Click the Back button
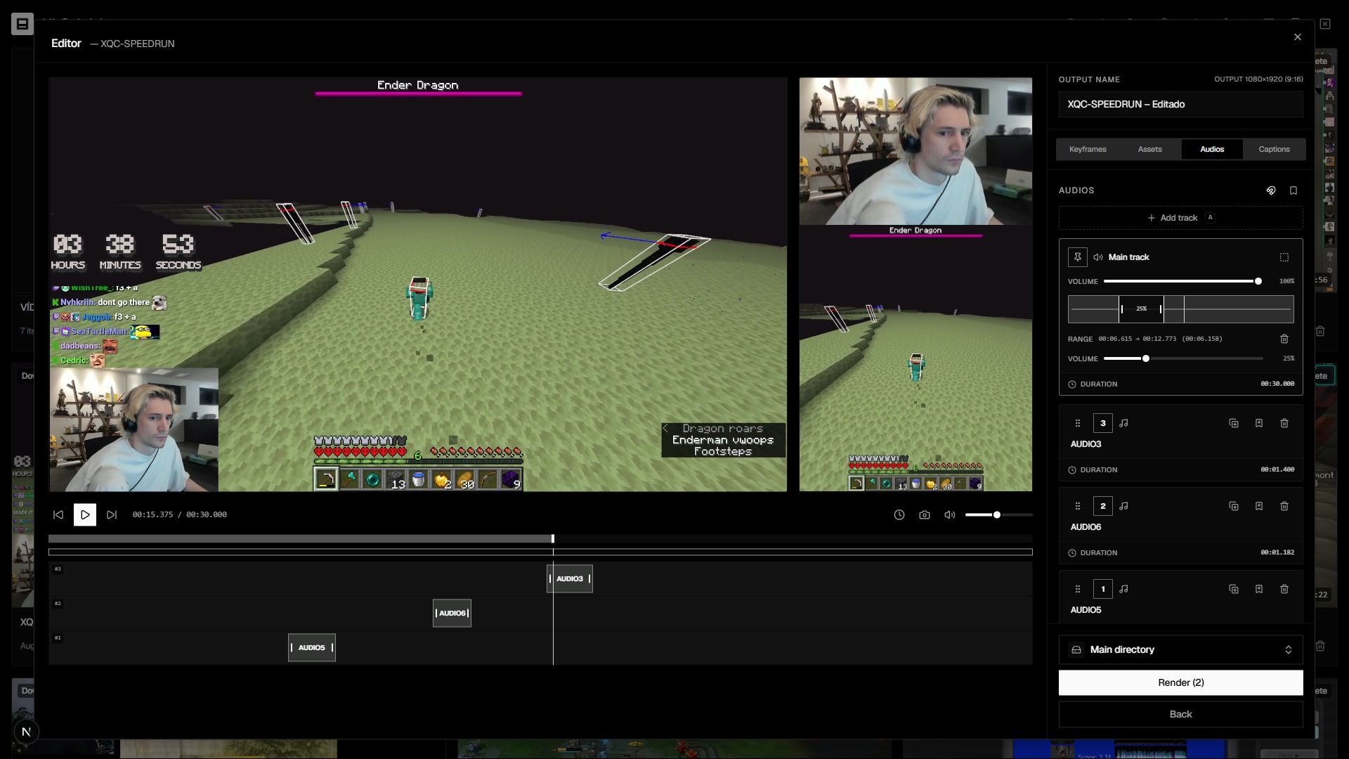The width and height of the screenshot is (1349, 759). point(1180,714)
